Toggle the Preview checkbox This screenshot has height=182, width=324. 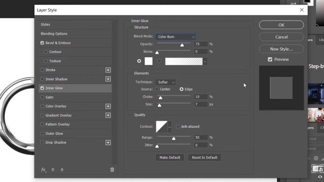[x=270, y=60]
